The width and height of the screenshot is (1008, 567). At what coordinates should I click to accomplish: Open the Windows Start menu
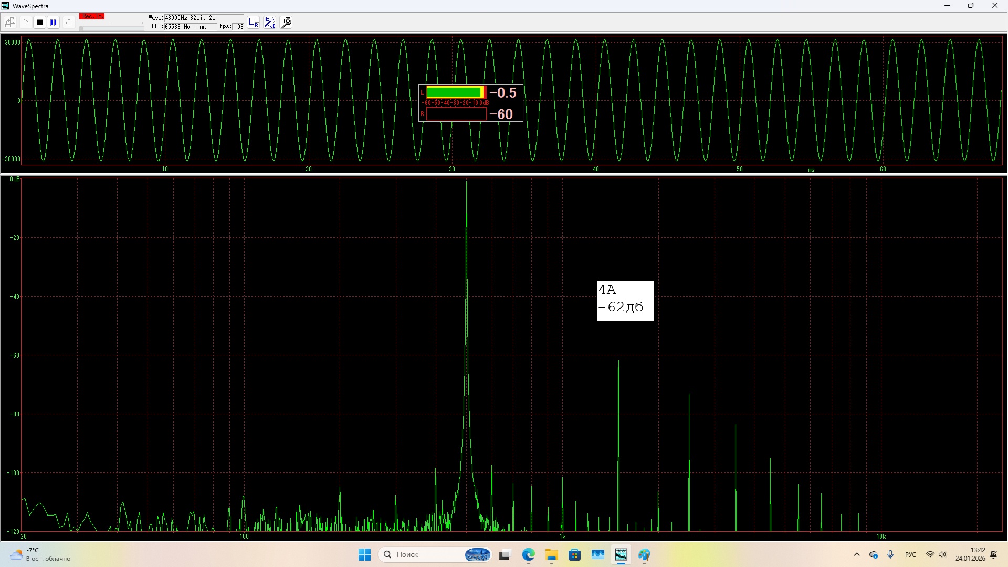coord(364,554)
